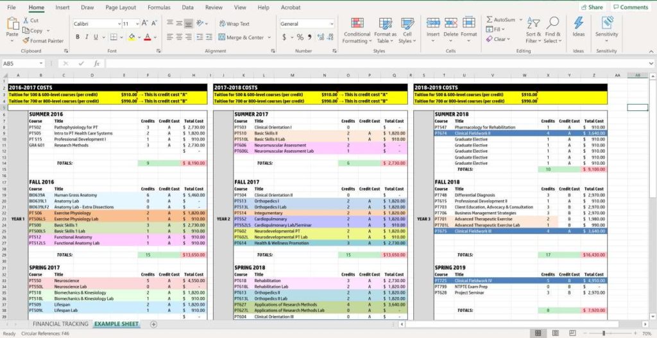657x338 pixels.
Task: Switch to the Data tab
Action: 188,8
